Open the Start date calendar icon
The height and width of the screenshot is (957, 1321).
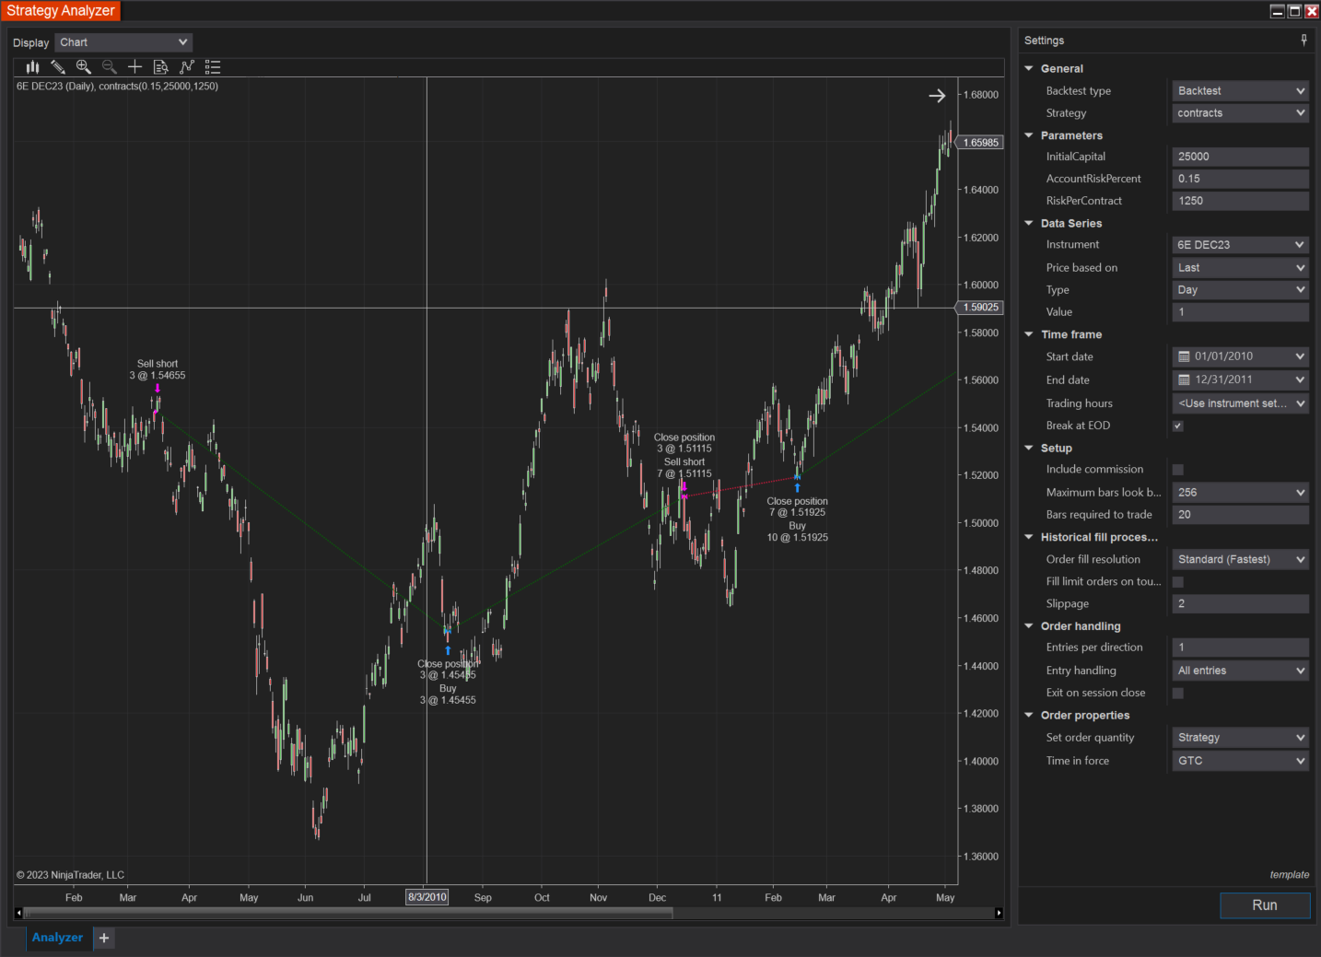click(1185, 356)
